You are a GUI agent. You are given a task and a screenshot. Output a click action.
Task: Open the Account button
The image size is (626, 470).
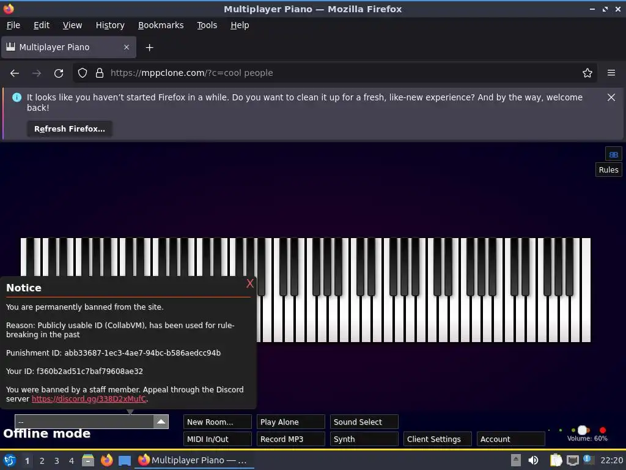pyautogui.click(x=510, y=439)
